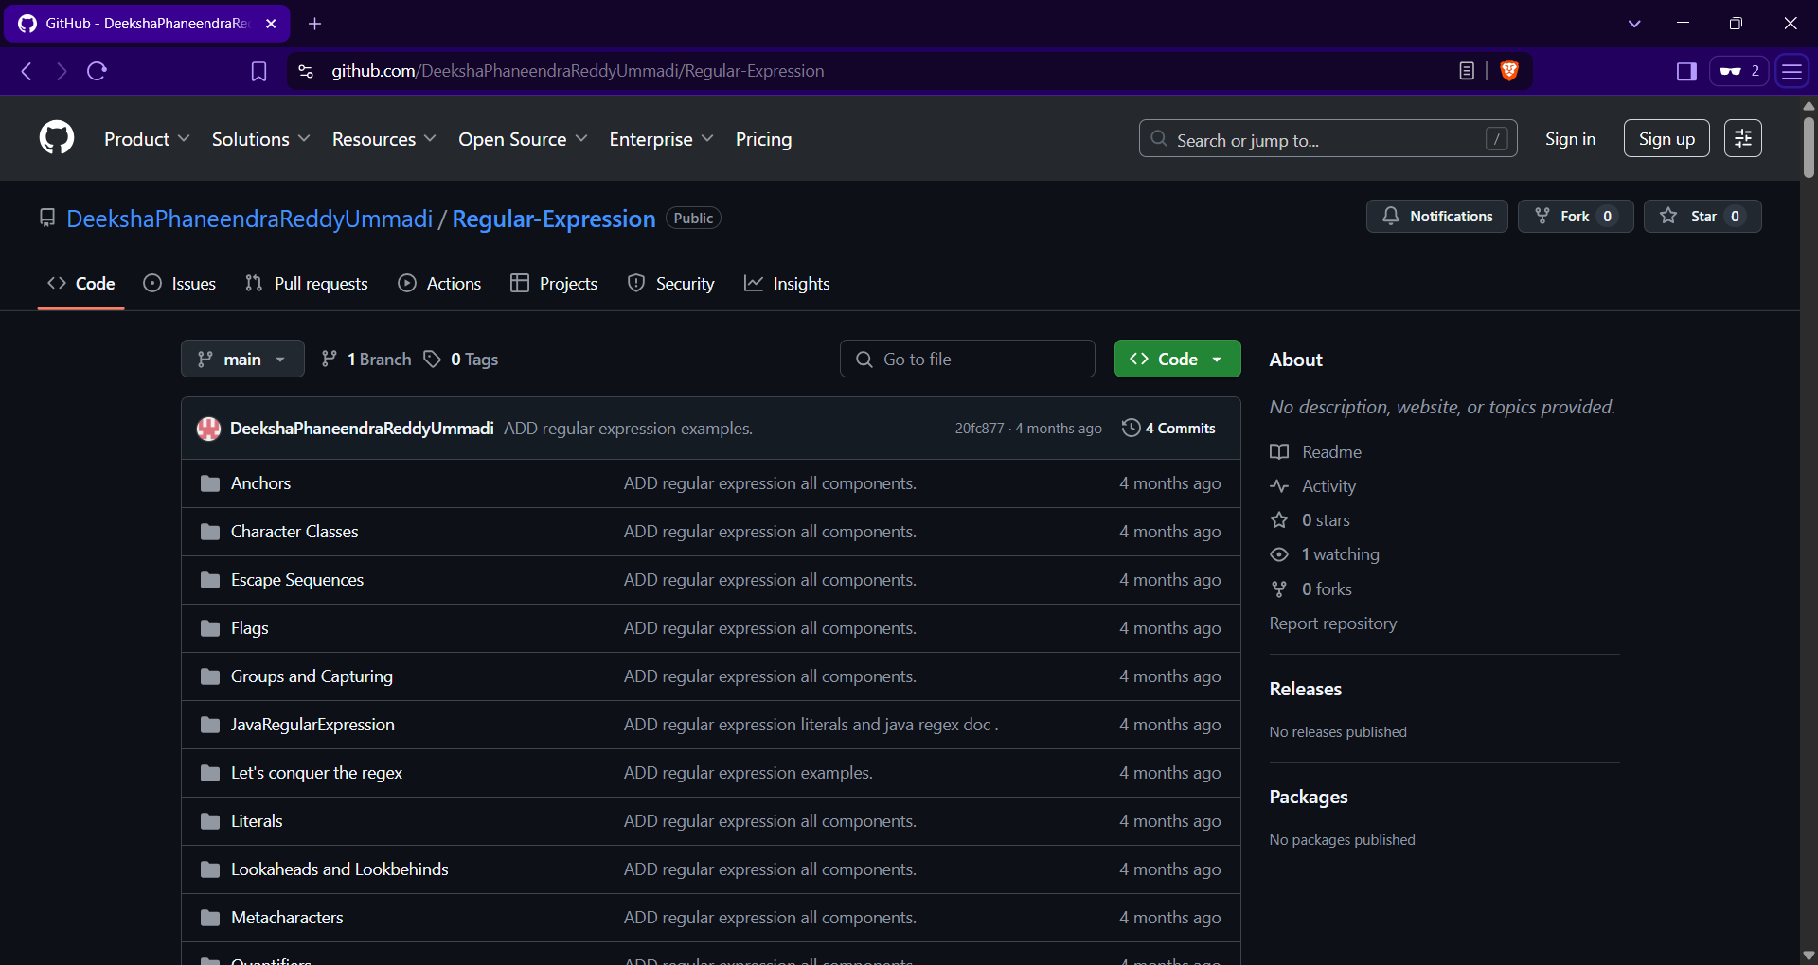Screen dimensions: 1818x965
Task: Click the browser address bar URL
Action: [x=578, y=71]
